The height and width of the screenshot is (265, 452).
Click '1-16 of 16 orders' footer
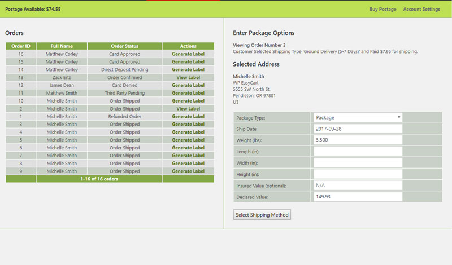(x=99, y=179)
